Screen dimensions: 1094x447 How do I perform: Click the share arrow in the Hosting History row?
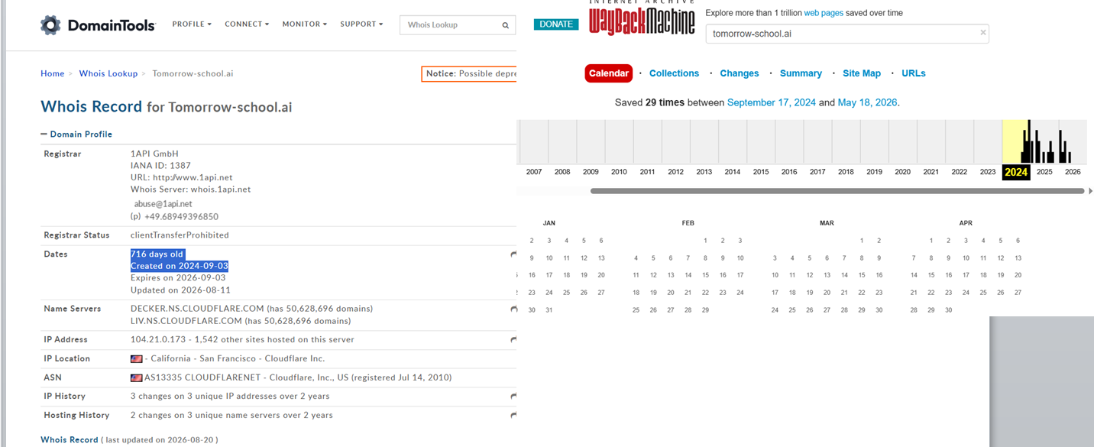point(513,415)
